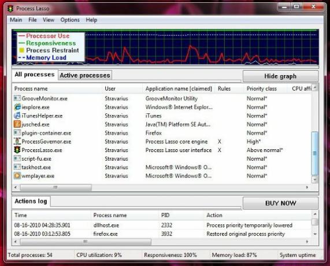Click the ProcessGovernor.exe icon
The image size is (330, 266).
point(17,141)
